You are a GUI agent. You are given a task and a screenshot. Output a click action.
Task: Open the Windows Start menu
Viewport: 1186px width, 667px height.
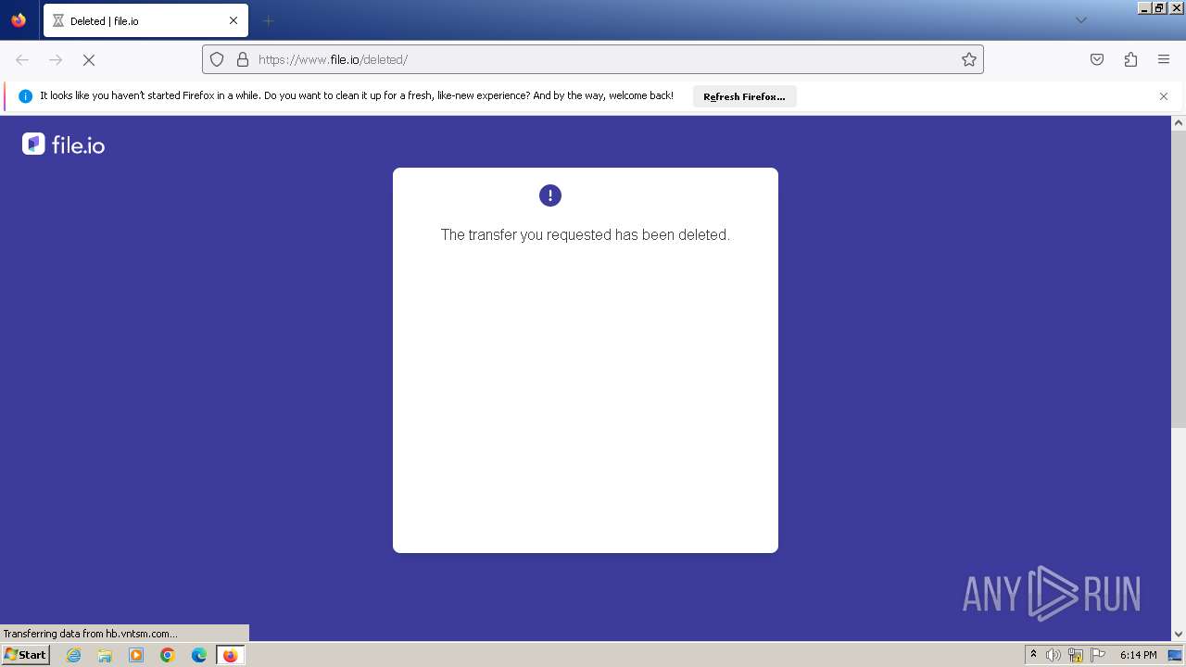coord(26,654)
